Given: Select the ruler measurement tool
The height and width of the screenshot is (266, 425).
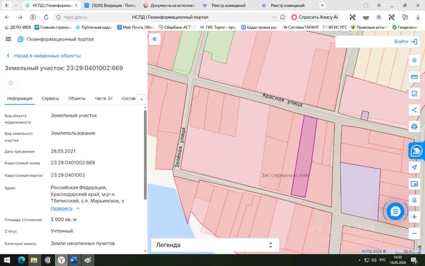Looking at the screenshot, I should tap(414, 77).
